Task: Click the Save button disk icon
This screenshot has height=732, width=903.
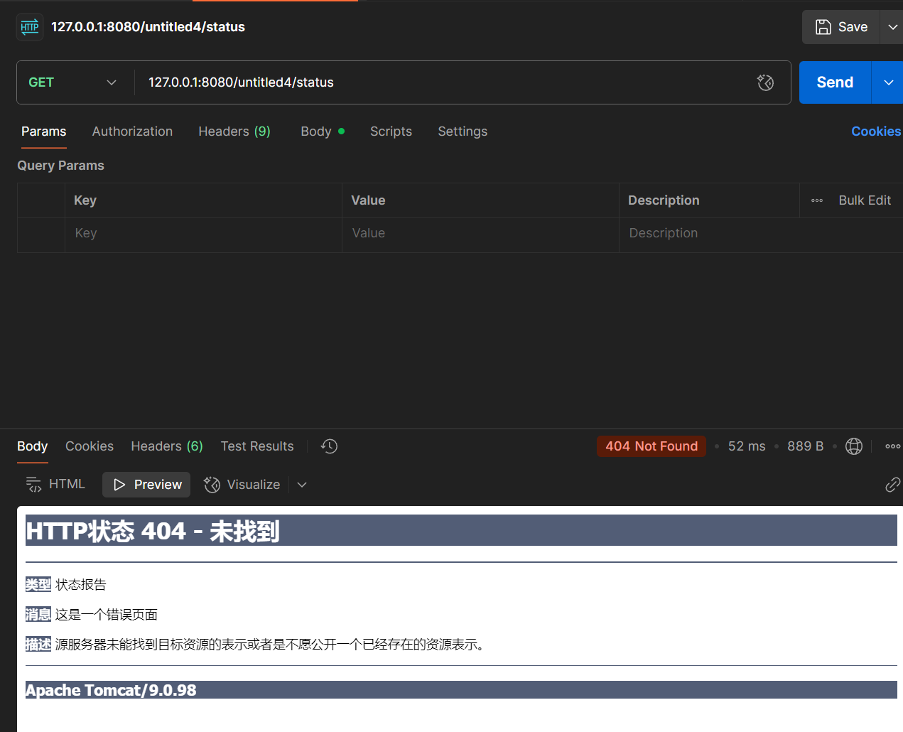Action: tap(823, 27)
